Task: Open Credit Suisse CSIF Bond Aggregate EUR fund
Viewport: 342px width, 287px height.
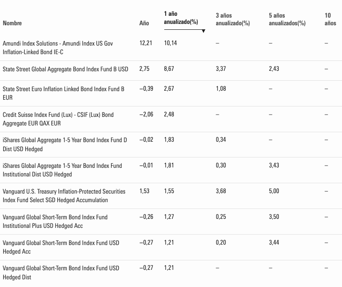Action: 58,119
